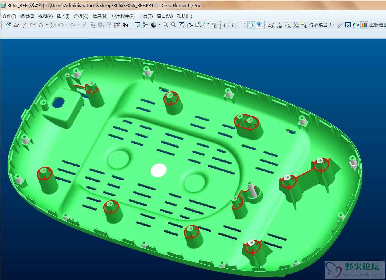The image size is (386, 280).
Task: Open the 分析(A) menu
Action: point(81,16)
